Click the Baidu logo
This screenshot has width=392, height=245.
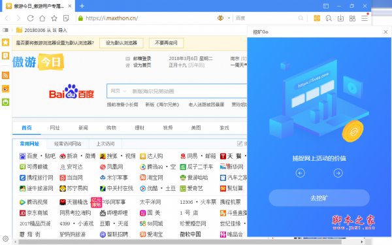[x=71, y=91]
